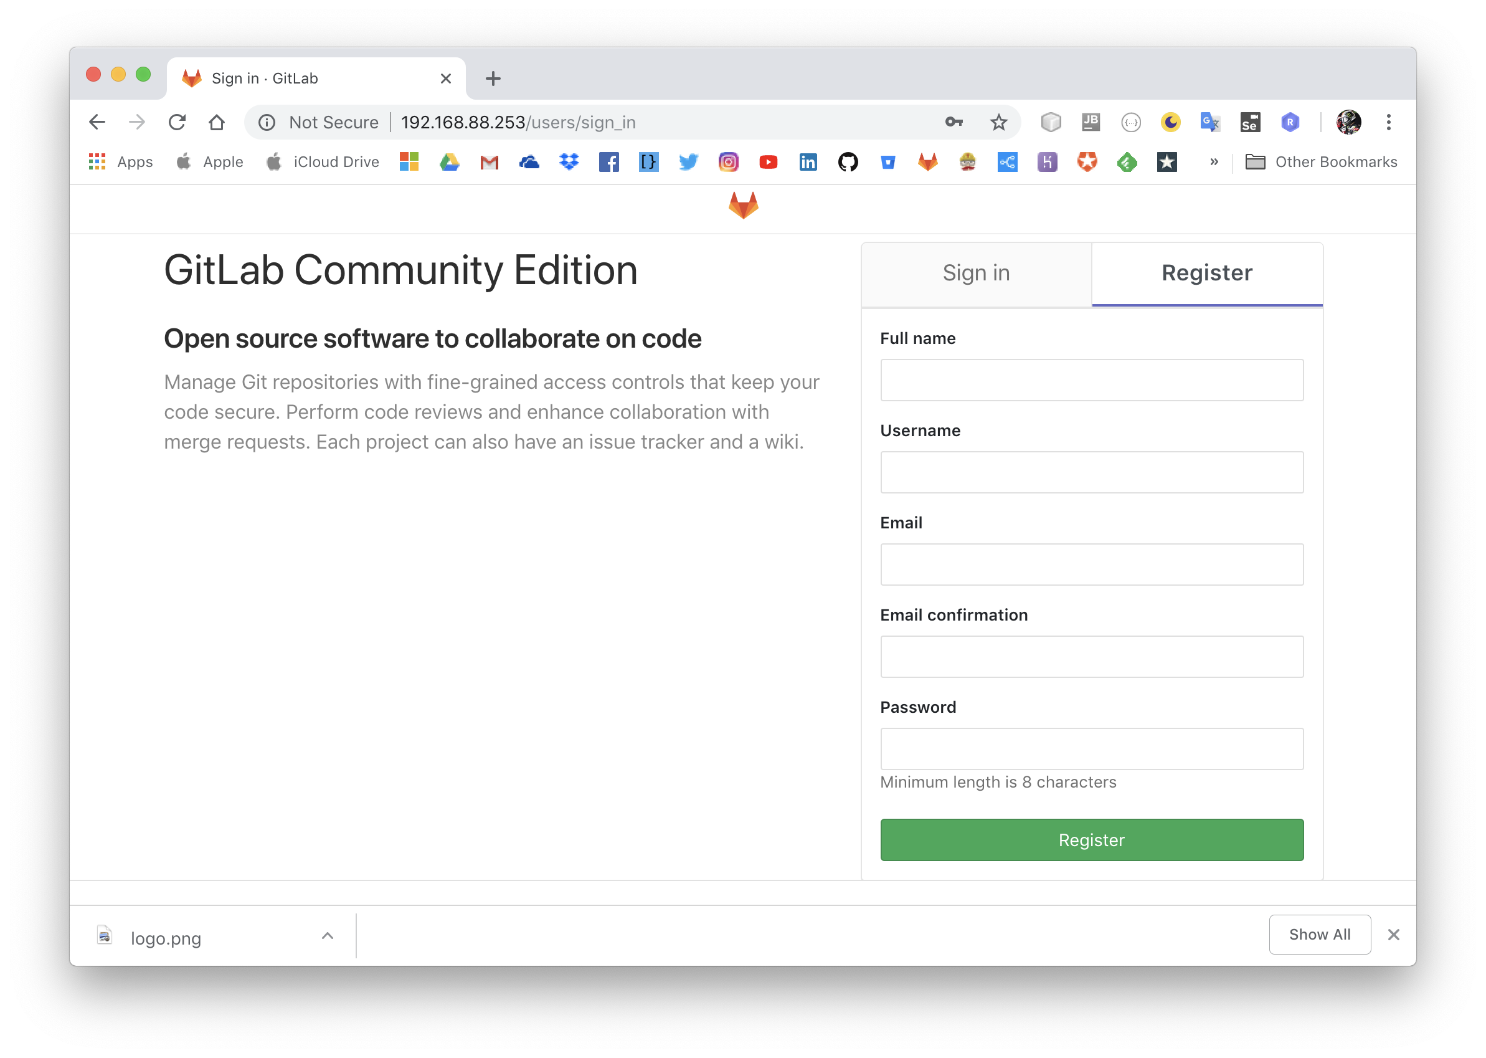Open the GitHub bookmark
This screenshot has height=1058, width=1486.
coord(848,161)
